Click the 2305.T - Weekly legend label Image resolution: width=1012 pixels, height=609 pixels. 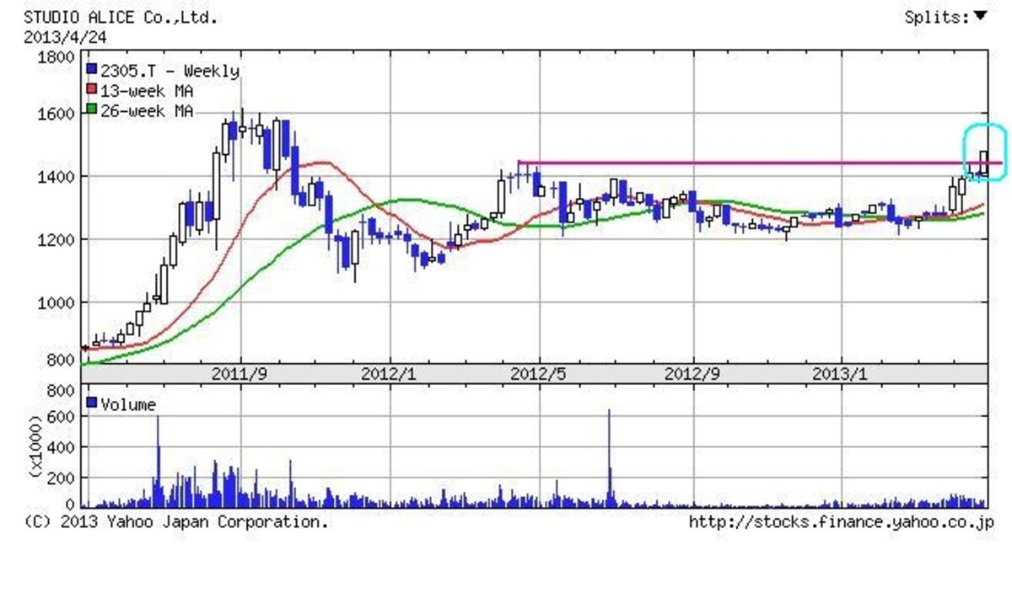170,72
